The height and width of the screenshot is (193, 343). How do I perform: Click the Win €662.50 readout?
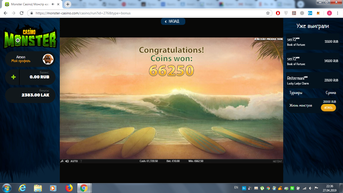pyautogui.click(x=196, y=161)
